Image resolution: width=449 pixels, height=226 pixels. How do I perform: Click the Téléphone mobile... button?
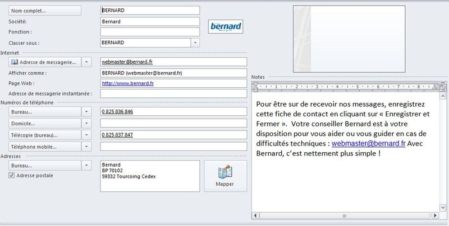coord(45,147)
